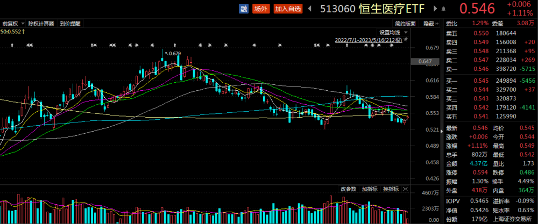The width and height of the screenshot is (538, 224).
Task: Click the 卖一 price 0.546
Action: point(480,69)
